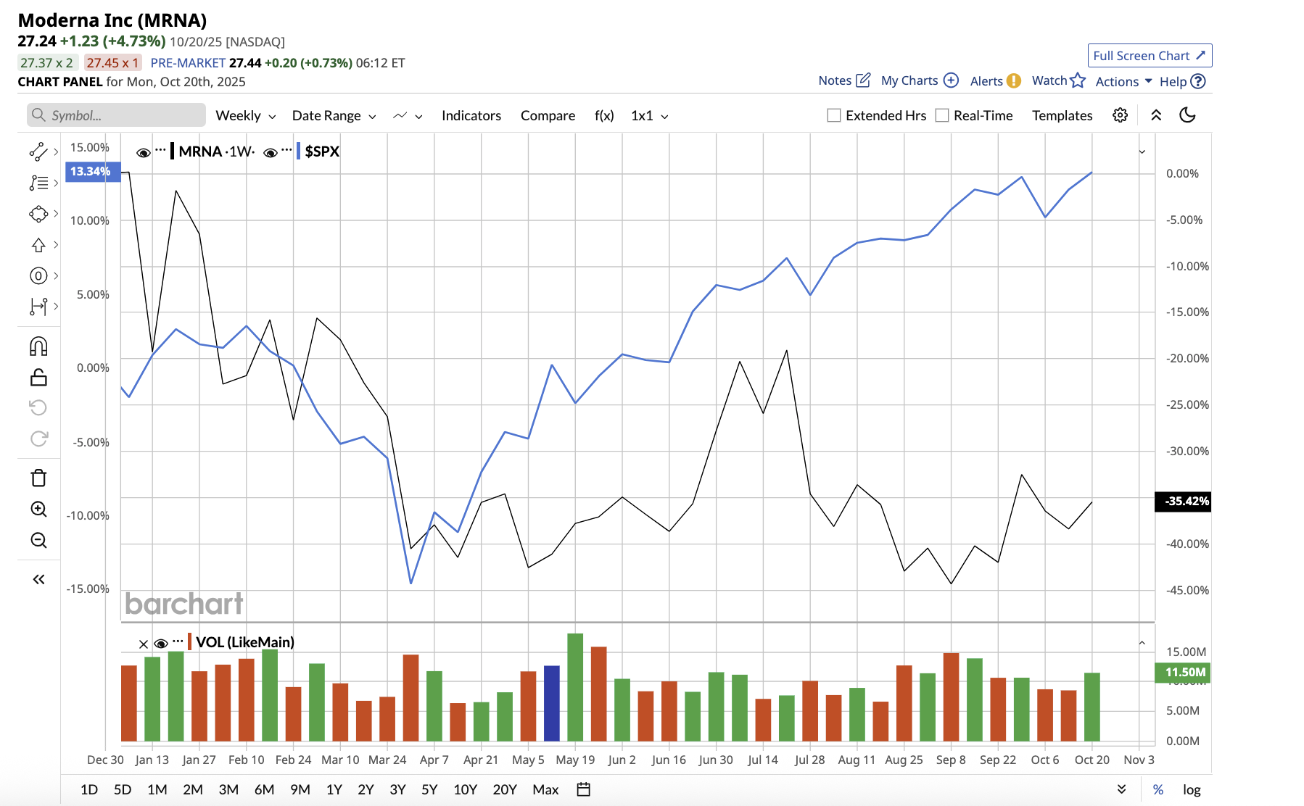Image resolution: width=1304 pixels, height=806 pixels.
Task: Focus the Symbol search field
Action: pyautogui.click(x=117, y=115)
